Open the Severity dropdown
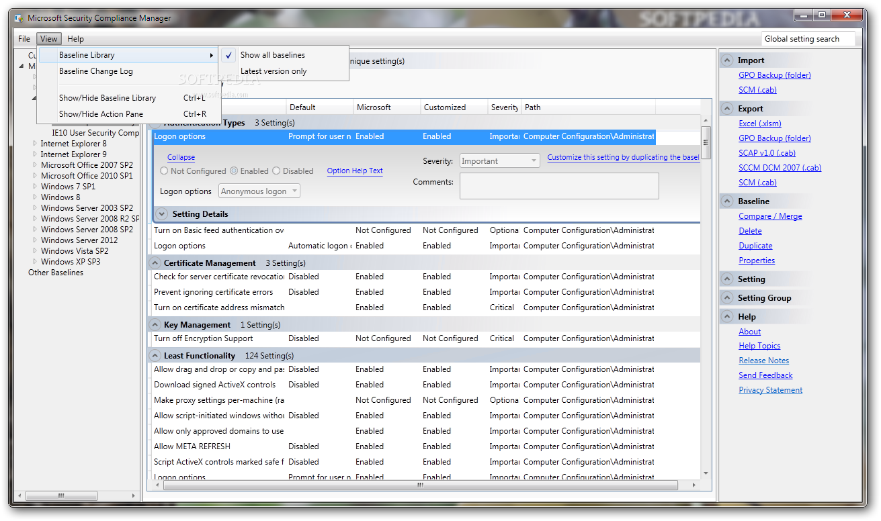881x521 pixels. (x=500, y=161)
